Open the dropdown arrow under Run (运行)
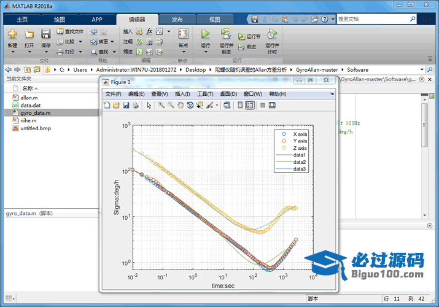The width and height of the screenshot is (439, 307). coord(206,52)
